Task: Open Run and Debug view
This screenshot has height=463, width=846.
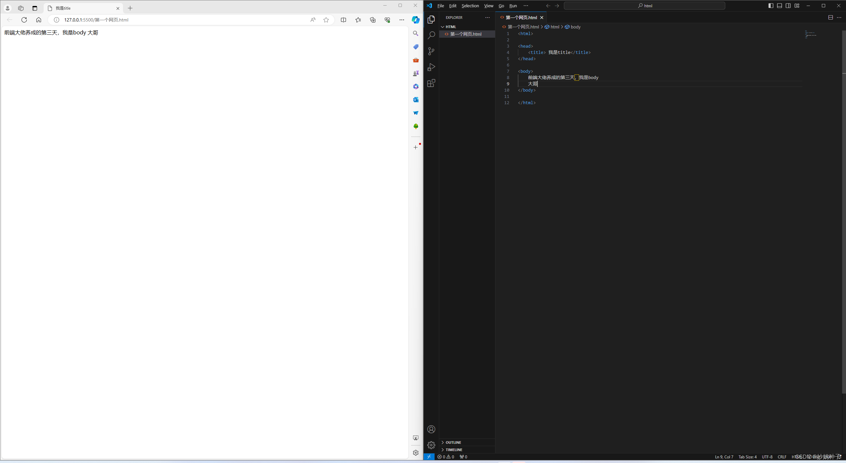Action: 431,67
